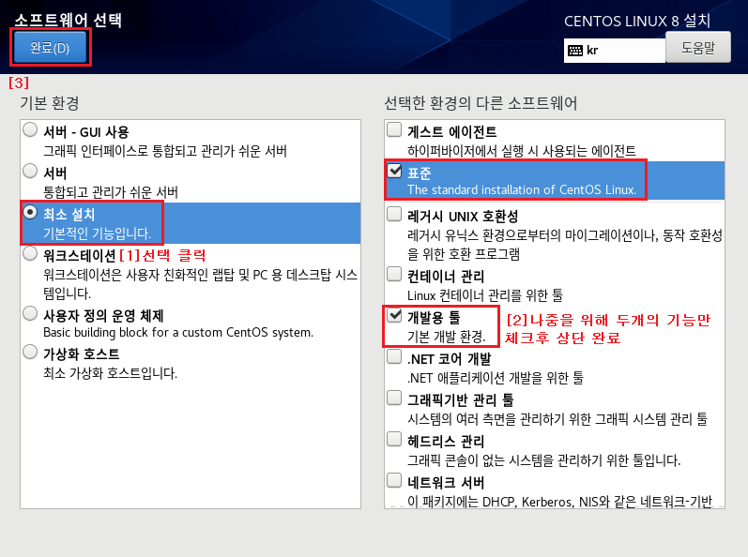Screen dimensions: 748x557
Task: Click the 네트워크 서버 label
Action: click(446, 482)
